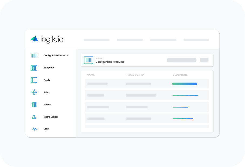Select the Configurable Products header badge icon
The height and width of the screenshot is (167, 245).
point(89,60)
